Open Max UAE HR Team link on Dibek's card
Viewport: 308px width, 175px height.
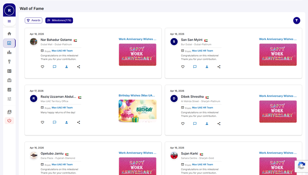(202, 108)
